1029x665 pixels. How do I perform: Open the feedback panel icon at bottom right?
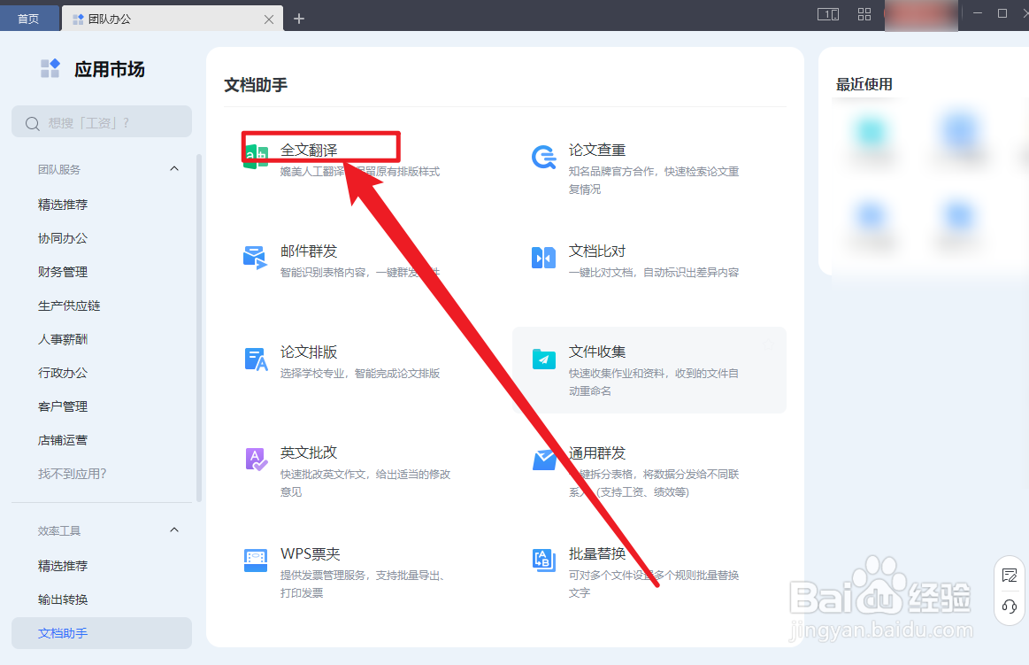click(x=1009, y=576)
